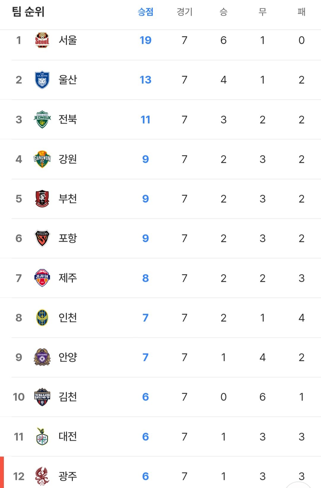Sort standings by 승 header
Viewport: 321px width, 488px height.
[224, 12]
